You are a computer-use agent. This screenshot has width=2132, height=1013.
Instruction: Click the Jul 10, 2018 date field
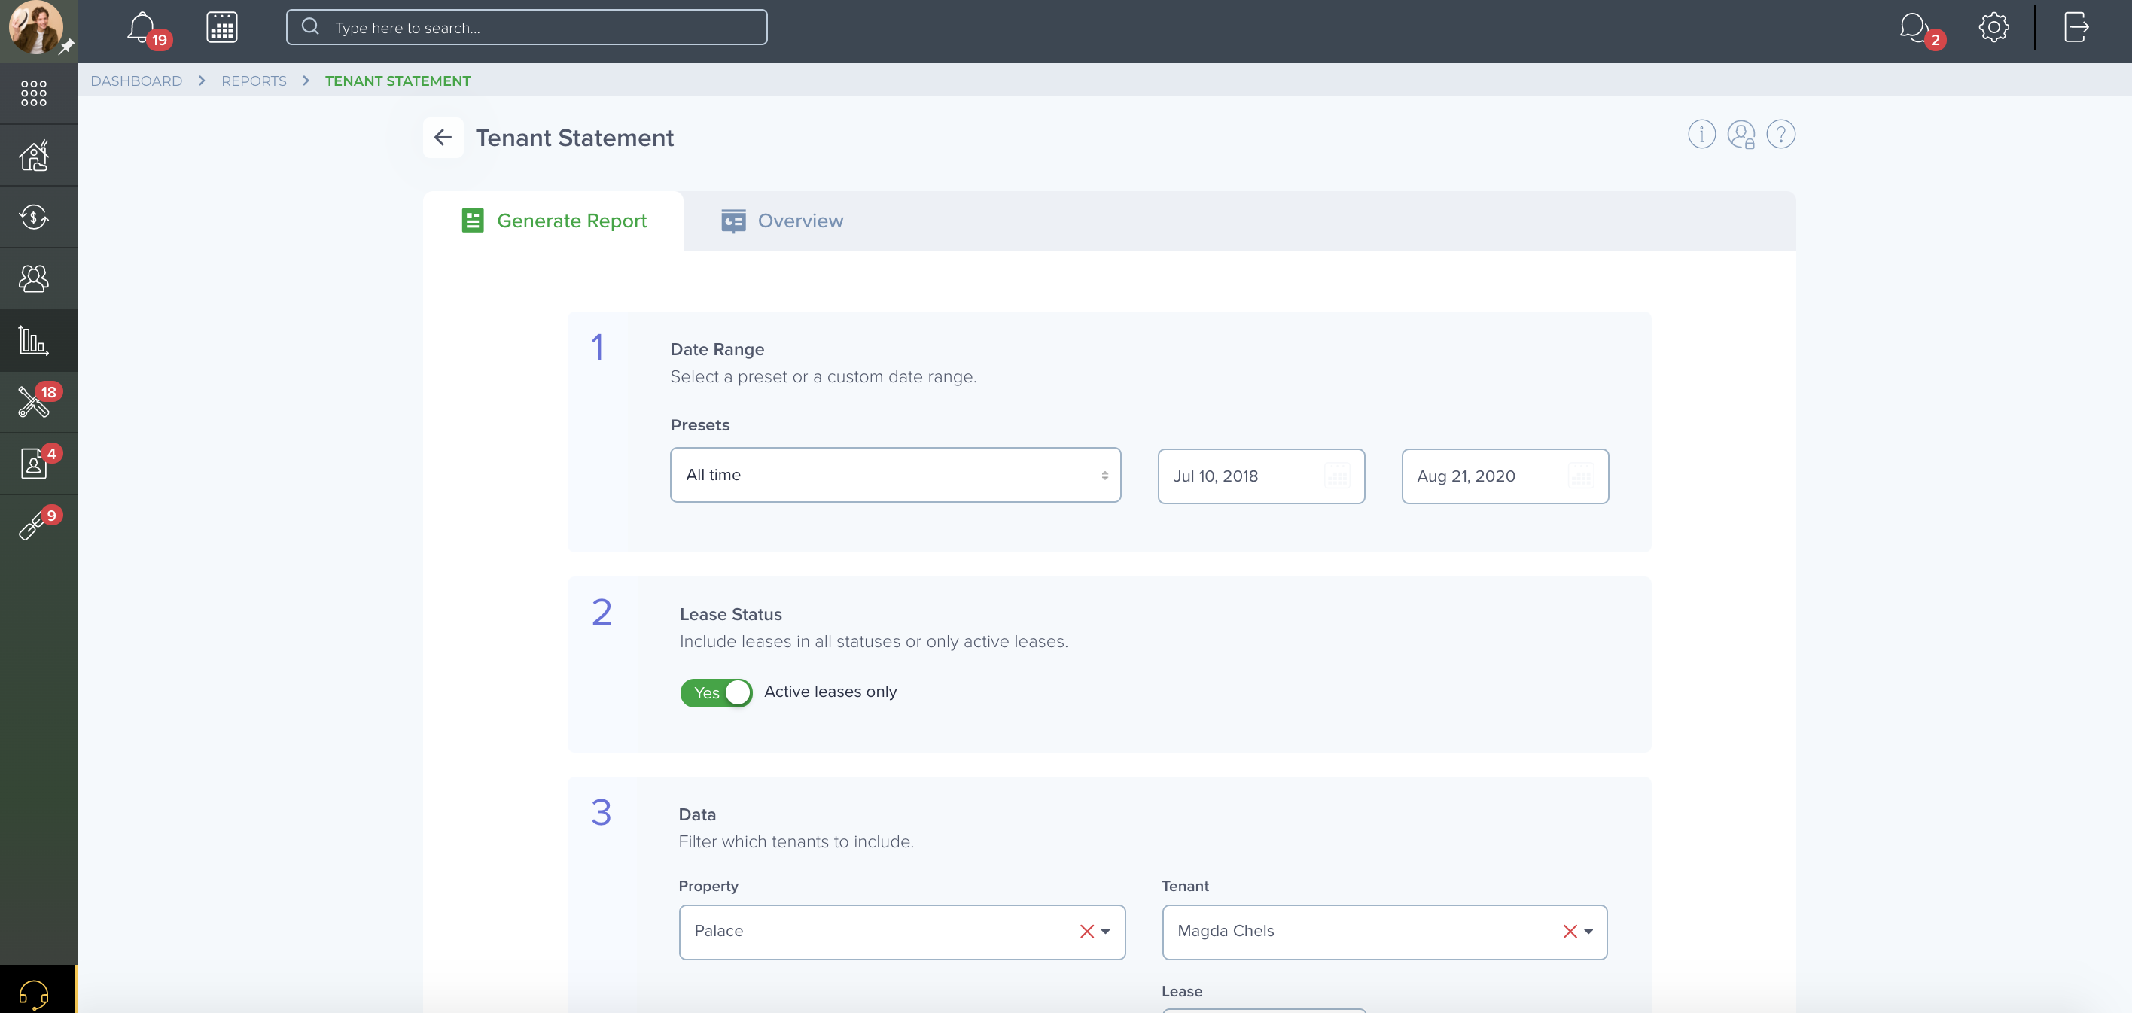pyautogui.click(x=1260, y=476)
